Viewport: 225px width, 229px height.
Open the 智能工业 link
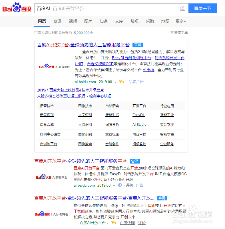point(167,115)
